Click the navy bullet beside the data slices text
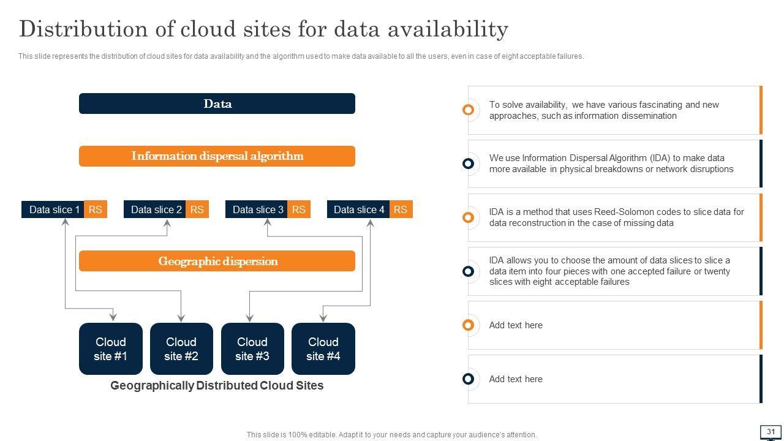The width and height of the screenshot is (784, 441). click(468, 271)
